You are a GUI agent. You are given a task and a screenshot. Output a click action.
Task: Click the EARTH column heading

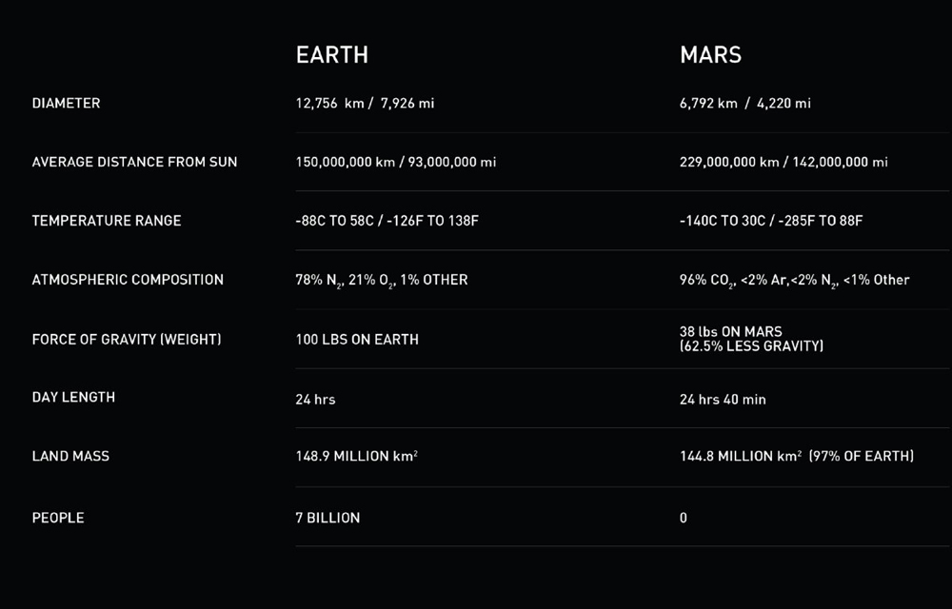[x=331, y=55]
